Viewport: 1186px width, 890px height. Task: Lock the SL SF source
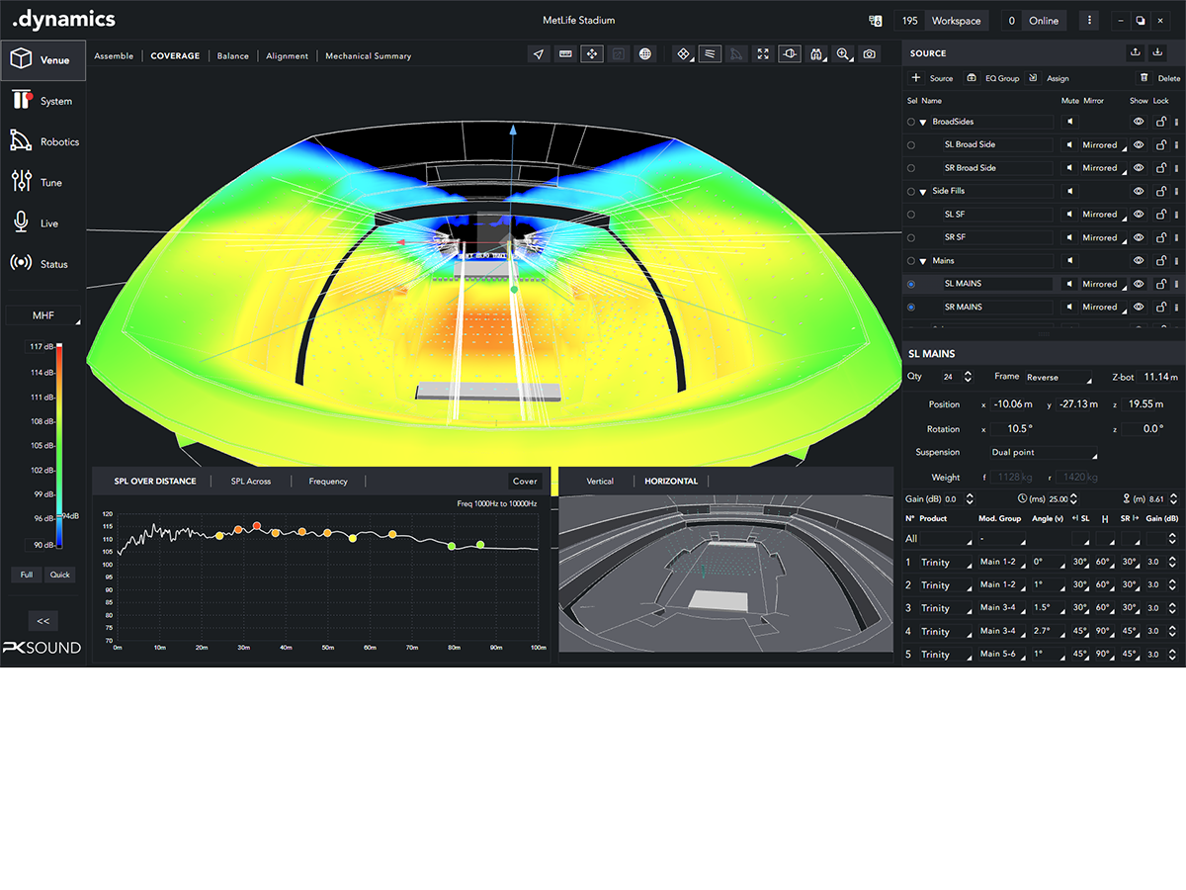coord(1161,214)
